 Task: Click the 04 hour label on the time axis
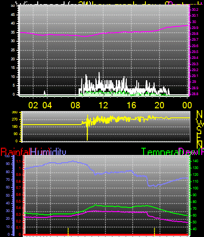click(47, 105)
